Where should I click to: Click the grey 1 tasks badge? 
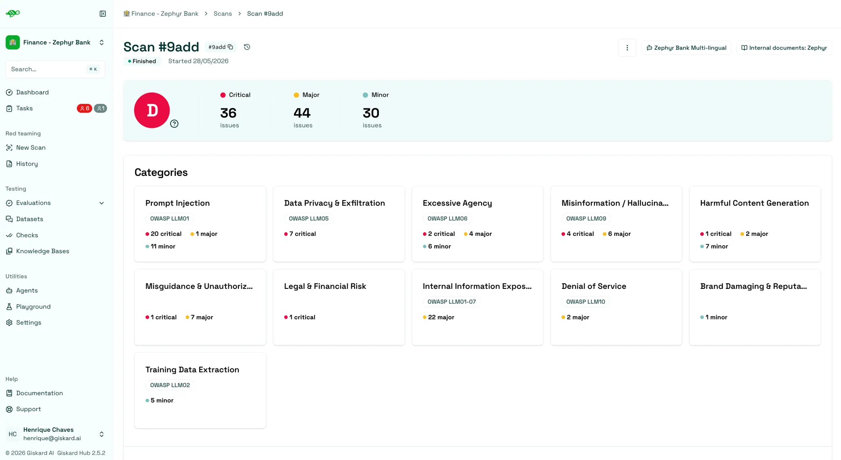100,108
